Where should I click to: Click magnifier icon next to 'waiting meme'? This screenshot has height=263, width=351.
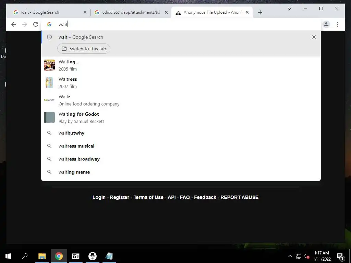49,172
